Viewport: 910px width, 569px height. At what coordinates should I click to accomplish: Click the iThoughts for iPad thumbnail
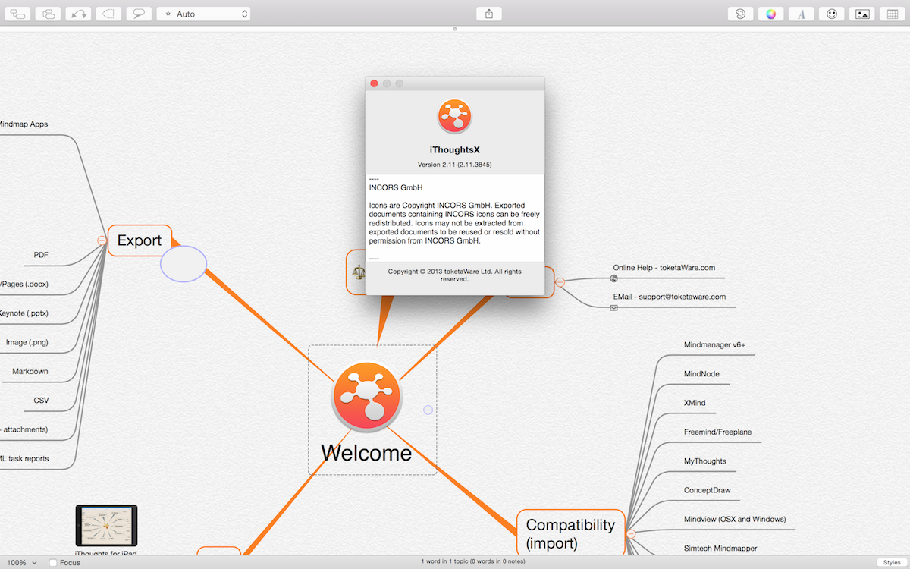point(106,527)
